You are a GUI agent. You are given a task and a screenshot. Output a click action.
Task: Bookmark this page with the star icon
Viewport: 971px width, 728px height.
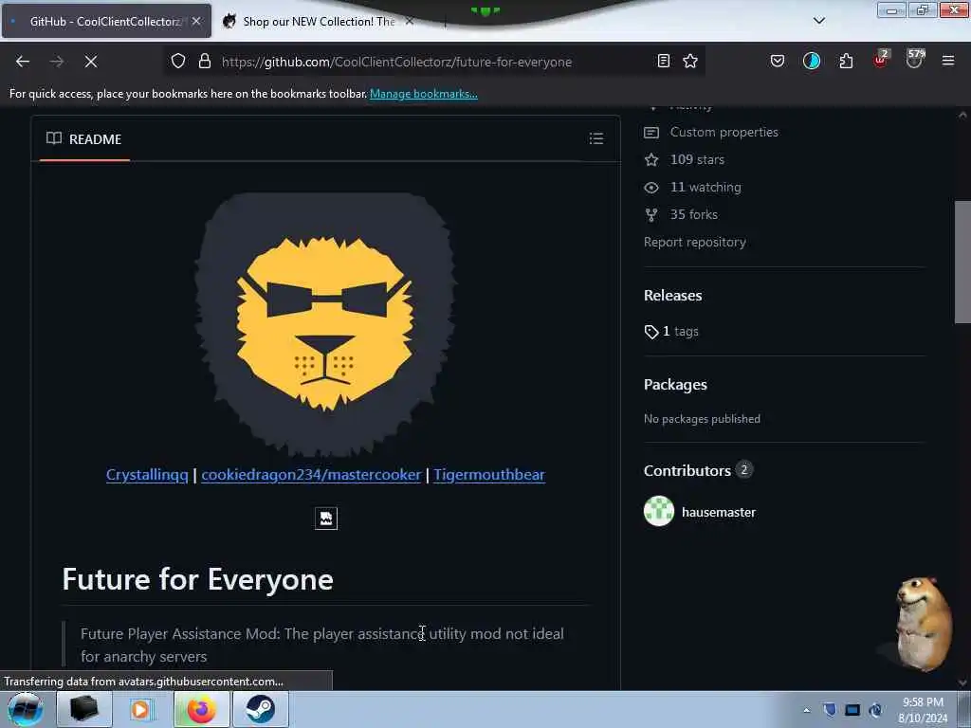(690, 61)
